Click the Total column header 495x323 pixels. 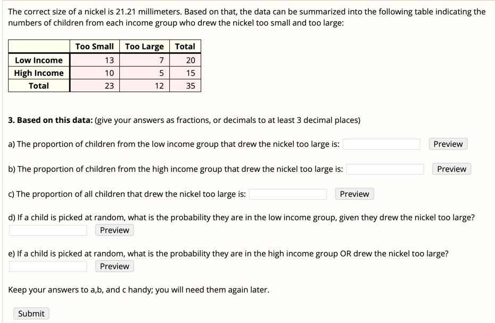pos(184,46)
